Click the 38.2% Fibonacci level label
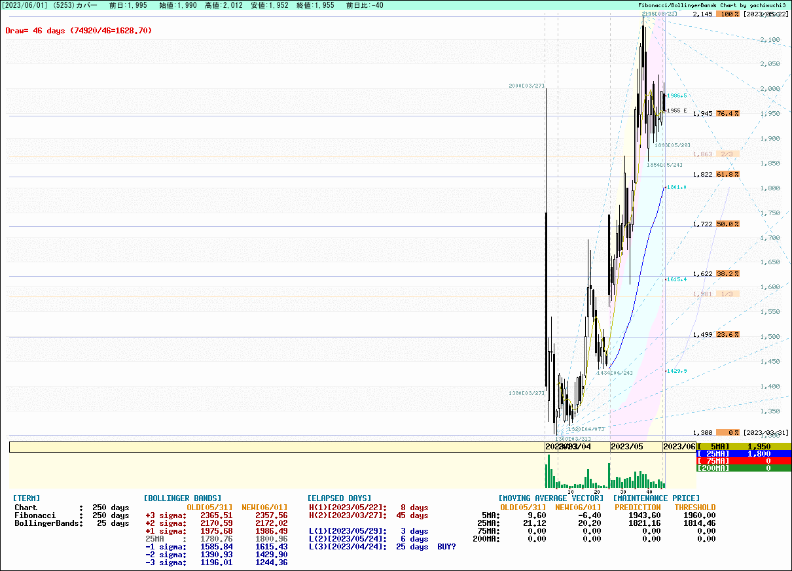The width and height of the screenshot is (792, 571). click(727, 274)
